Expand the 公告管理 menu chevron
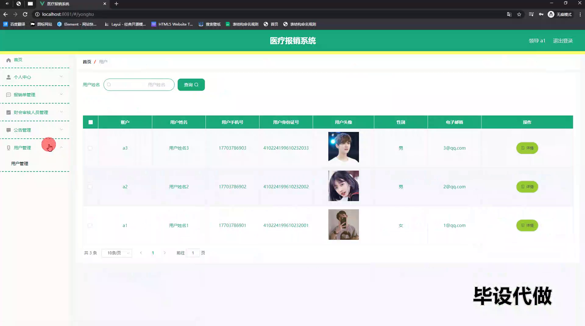This screenshot has height=326, width=585. pos(61,130)
